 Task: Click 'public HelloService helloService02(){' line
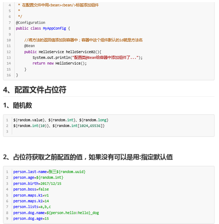click(x=63, y=52)
